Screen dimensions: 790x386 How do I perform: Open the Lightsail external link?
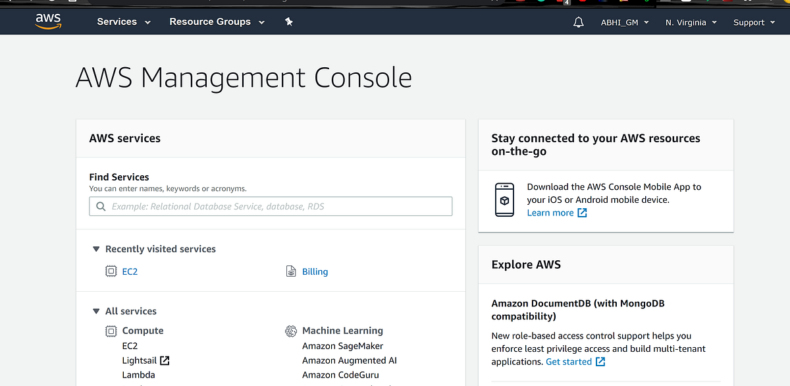[x=165, y=360]
